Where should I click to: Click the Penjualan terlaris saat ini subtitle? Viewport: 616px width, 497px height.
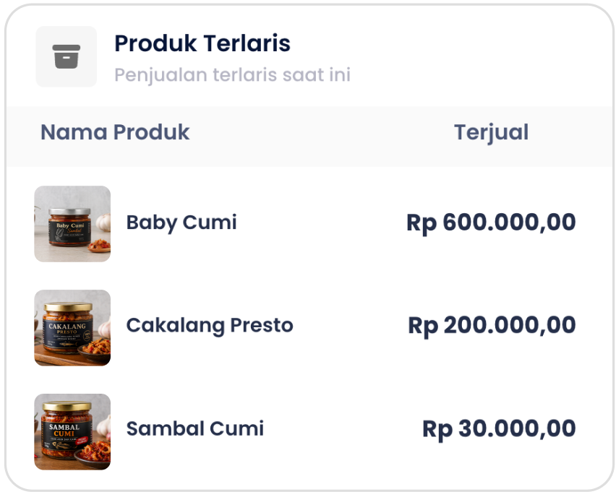tap(232, 74)
